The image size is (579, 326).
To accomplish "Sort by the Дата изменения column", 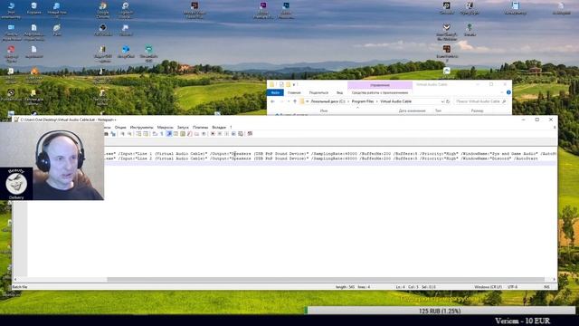I will pos(412,110).
